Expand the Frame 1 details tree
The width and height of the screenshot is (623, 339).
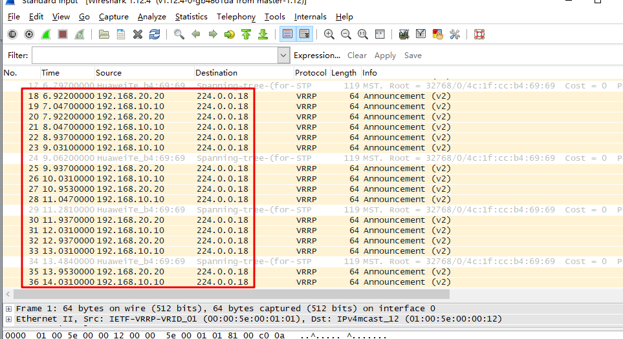[x=9, y=309]
